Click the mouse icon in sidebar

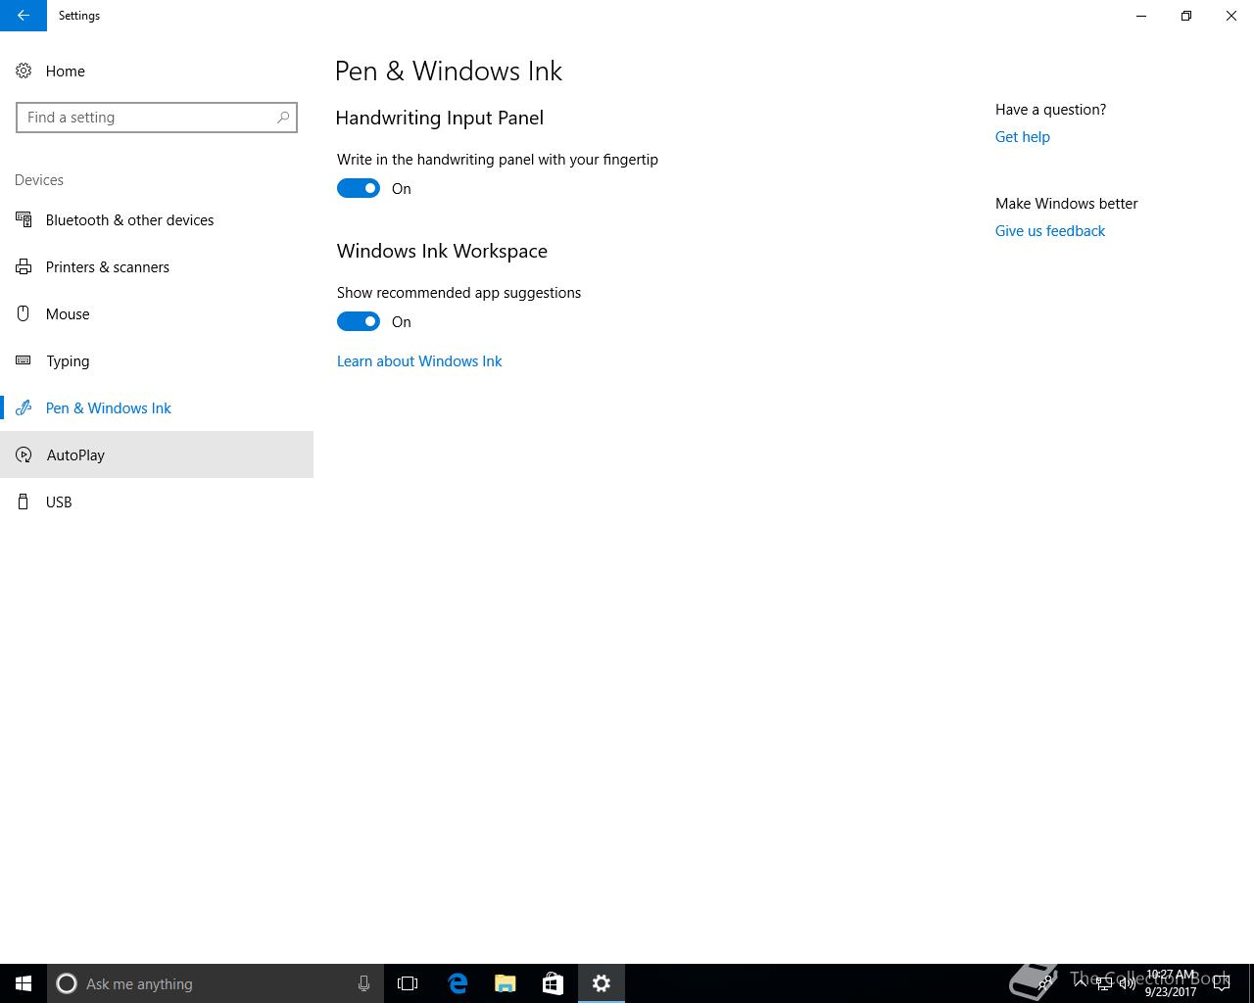coord(24,313)
